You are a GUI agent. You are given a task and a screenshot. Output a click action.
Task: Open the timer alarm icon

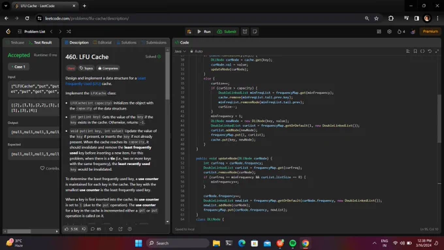pyautogui.click(x=245, y=31)
